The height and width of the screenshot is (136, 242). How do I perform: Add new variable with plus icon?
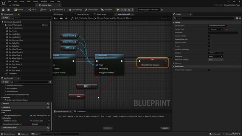click(x=48, y=107)
